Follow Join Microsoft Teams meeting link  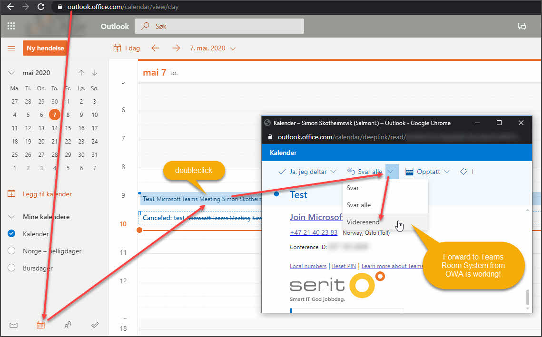[316, 217]
